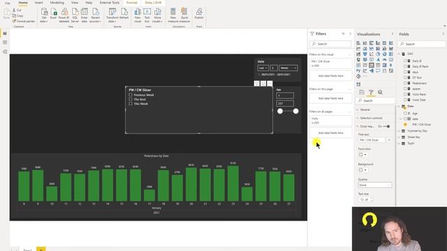This screenshot has height=251, width=447.
Task: Switch to the View ribbon tab
Action: point(75,3)
